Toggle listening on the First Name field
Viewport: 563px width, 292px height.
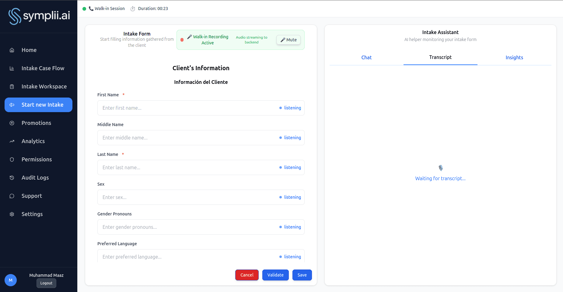click(290, 108)
